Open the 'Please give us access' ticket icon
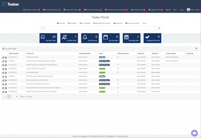Image resolution: width=201 pixels, height=138 pixels. 3,65
